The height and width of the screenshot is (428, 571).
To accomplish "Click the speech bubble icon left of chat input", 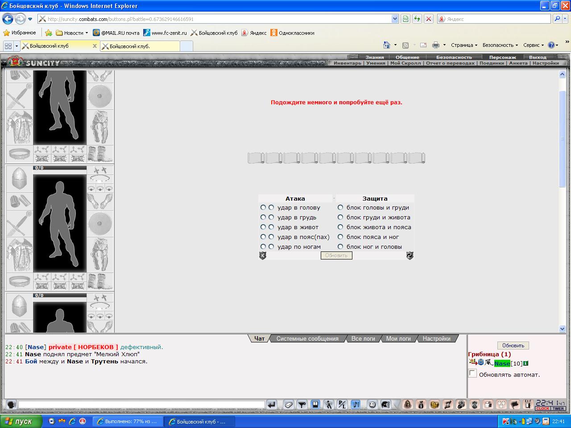I will click(x=12, y=405).
